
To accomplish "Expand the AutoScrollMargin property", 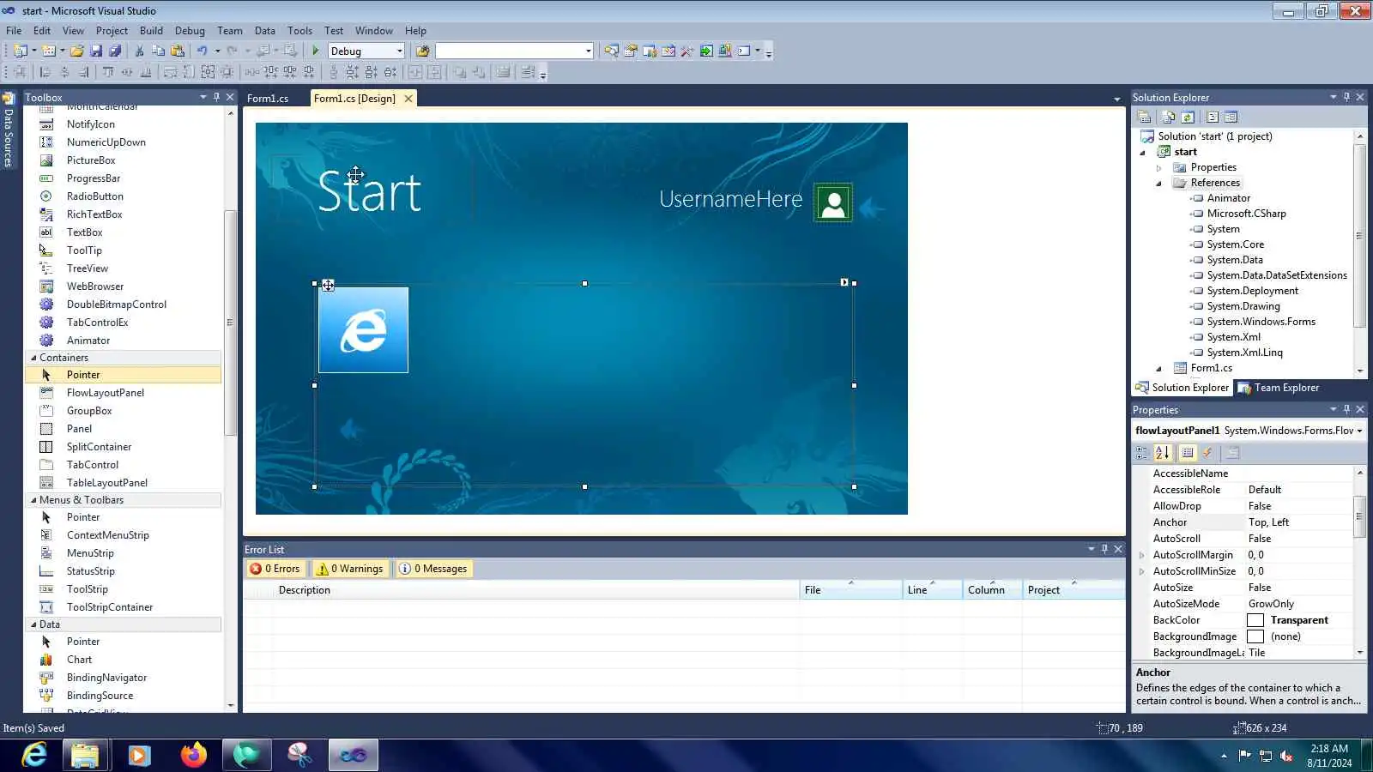I will pyautogui.click(x=1141, y=555).
